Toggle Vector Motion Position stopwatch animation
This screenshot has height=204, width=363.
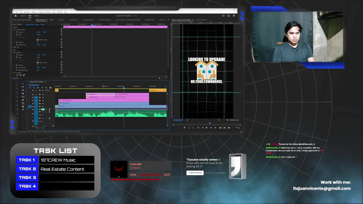tap(16, 32)
